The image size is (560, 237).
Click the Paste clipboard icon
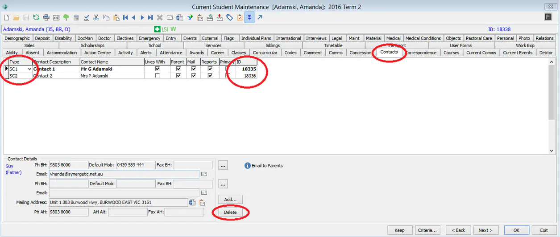[116, 18]
